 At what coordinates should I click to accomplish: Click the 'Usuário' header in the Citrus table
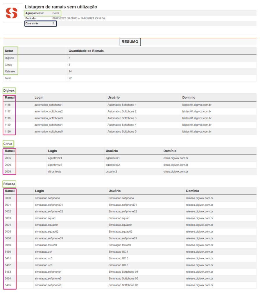tap(112, 151)
